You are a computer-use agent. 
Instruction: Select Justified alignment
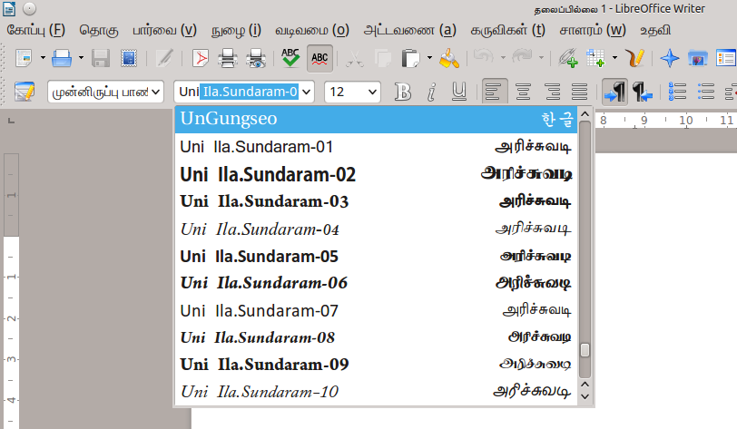580,92
